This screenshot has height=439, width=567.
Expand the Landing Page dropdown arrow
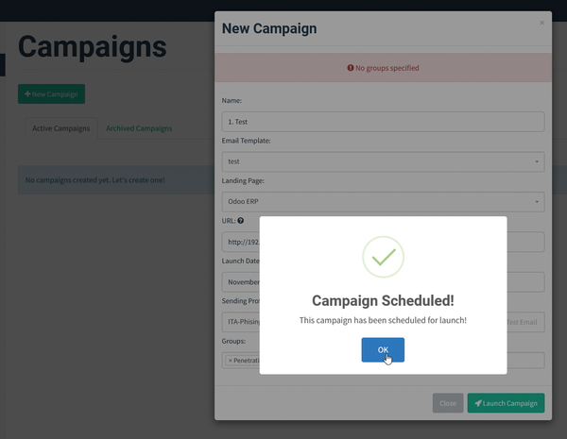[537, 202]
